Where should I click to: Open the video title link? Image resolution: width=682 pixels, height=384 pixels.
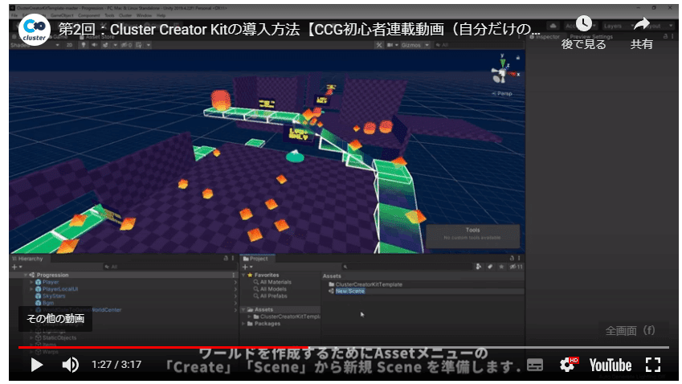click(300, 30)
